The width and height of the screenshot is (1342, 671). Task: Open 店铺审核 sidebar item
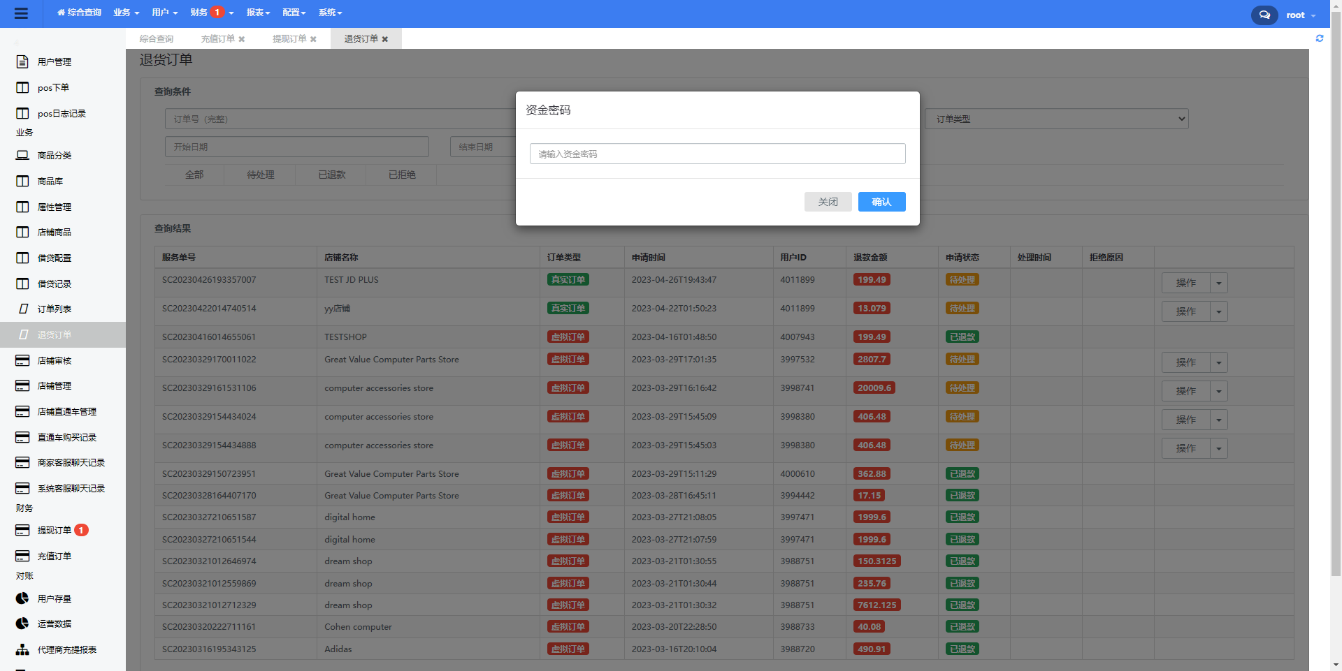coord(55,360)
